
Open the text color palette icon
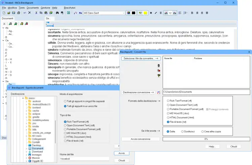129,13
